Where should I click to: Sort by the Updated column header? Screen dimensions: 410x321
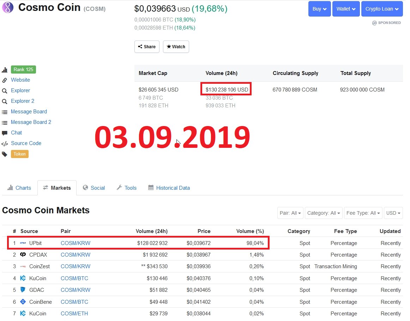pyautogui.click(x=390, y=231)
